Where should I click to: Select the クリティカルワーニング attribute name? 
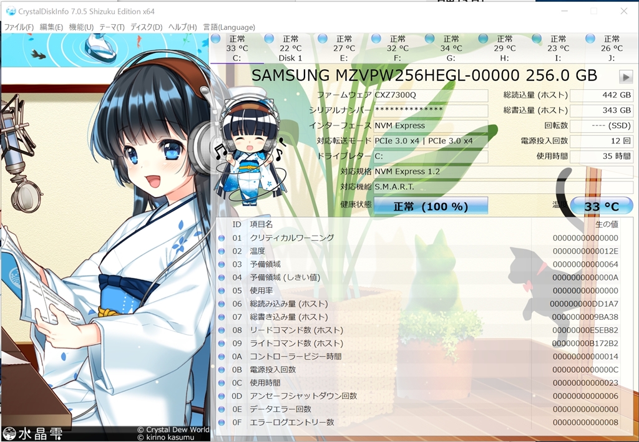[x=292, y=238]
